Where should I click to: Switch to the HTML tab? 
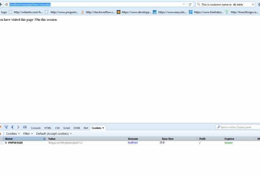[x=48, y=128]
